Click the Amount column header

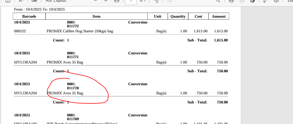tap(219, 16)
